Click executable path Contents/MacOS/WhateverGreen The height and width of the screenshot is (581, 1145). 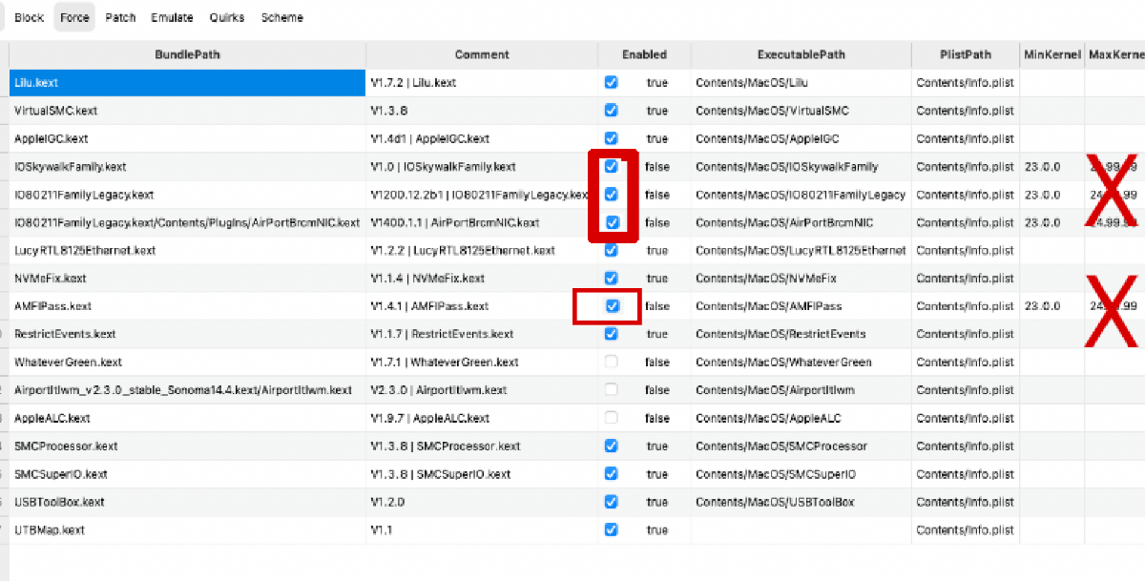783,363
